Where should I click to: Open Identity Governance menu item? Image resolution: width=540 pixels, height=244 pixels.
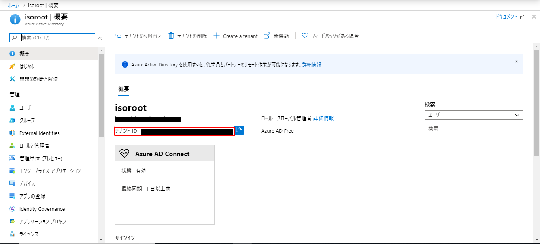tap(49, 209)
